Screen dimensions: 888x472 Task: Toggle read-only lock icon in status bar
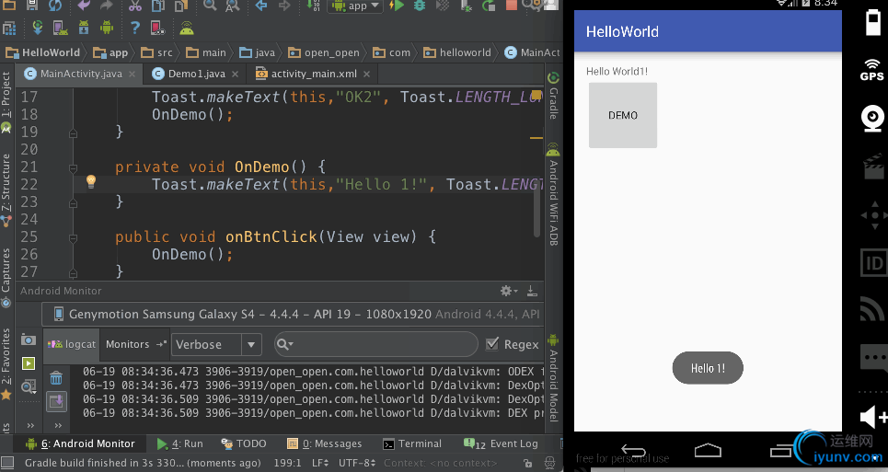pyautogui.click(x=528, y=463)
